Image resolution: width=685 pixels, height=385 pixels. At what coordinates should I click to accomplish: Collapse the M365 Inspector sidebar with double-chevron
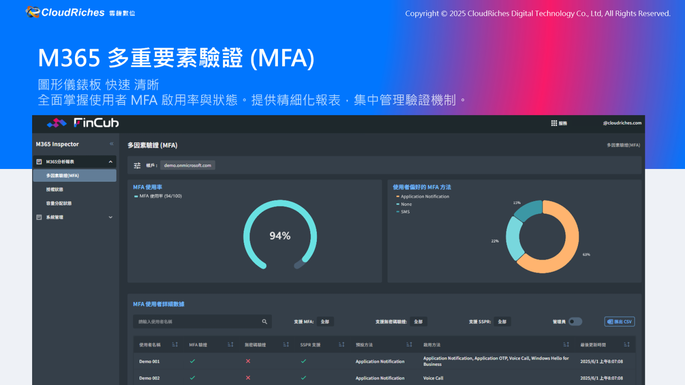click(112, 144)
